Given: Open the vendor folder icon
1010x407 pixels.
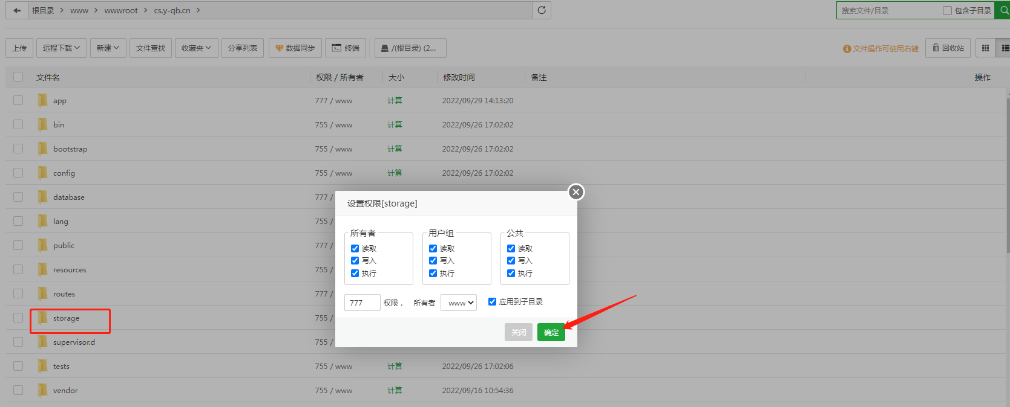Looking at the screenshot, I should [x=42, y=390].
